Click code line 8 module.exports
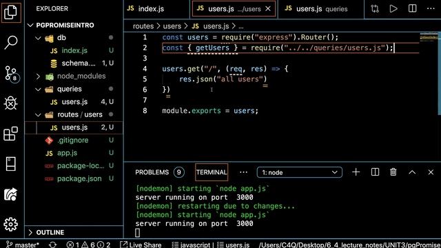Screen dimensions: 441x248 click(x=210, y=111)
